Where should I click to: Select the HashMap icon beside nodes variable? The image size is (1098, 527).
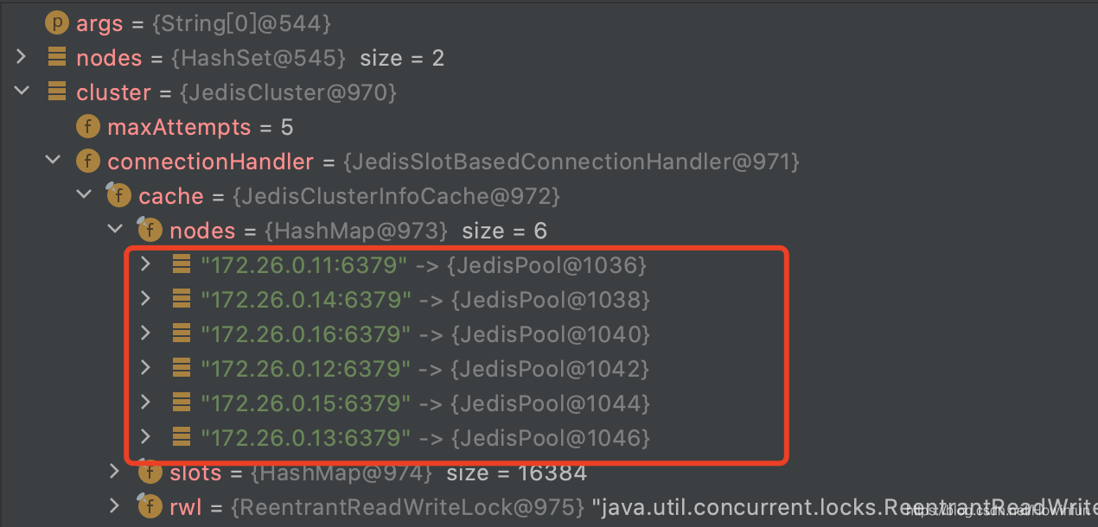(150, 230)
